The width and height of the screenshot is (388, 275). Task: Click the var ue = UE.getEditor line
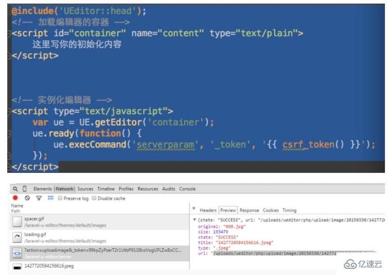pos(123,123)
